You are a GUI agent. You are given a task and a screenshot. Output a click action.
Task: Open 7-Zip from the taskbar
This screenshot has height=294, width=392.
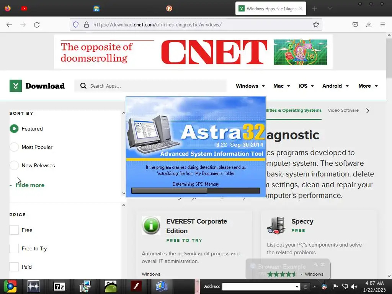59,286
